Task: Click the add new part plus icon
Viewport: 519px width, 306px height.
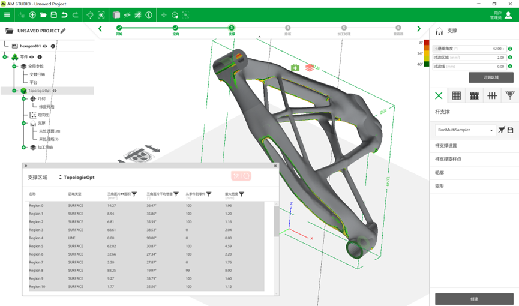Action: click(x=32, y=15)
